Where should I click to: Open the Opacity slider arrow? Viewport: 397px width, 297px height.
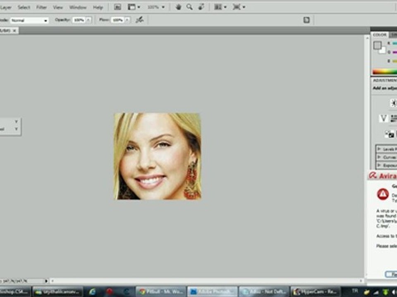(x=88, y=20)
